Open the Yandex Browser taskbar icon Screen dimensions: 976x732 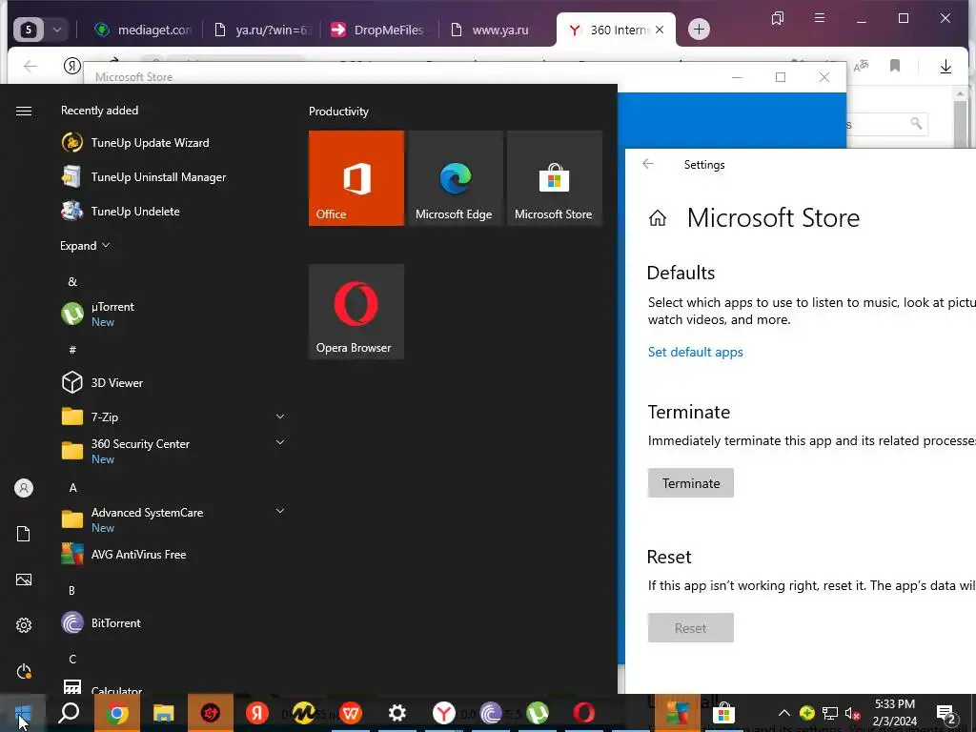(x=444, y=713)
